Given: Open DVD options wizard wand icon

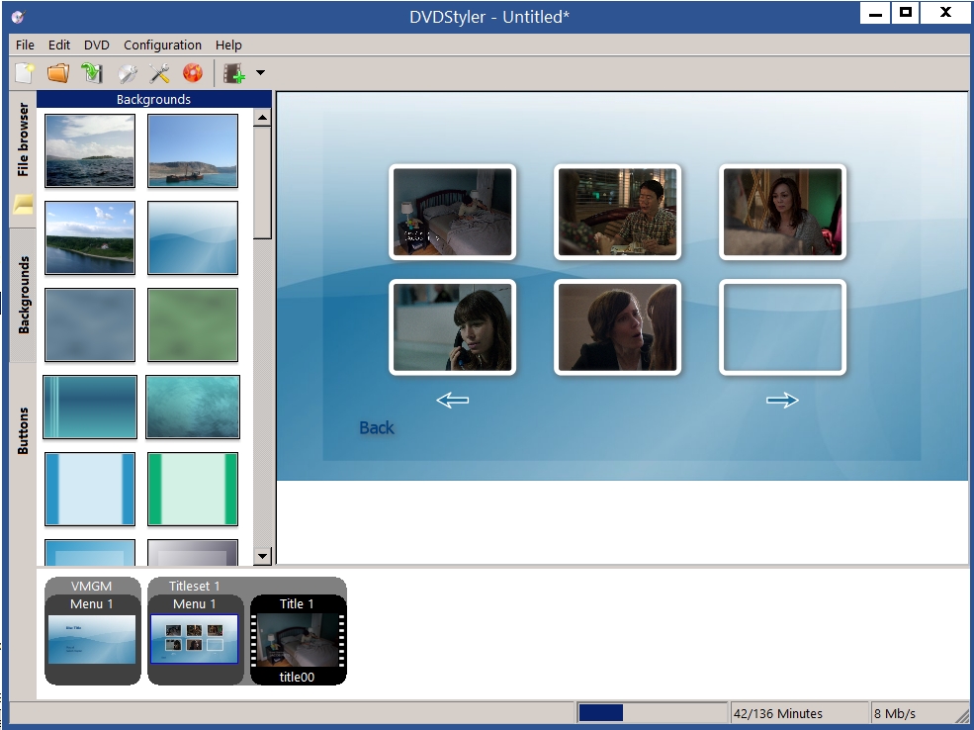Looking at the screenshot, I should click(x=127, y=73).
